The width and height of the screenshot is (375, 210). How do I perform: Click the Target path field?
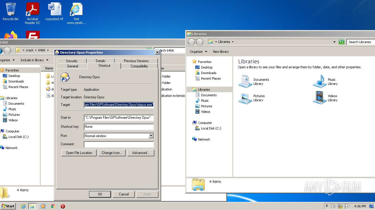pos(119,105)
